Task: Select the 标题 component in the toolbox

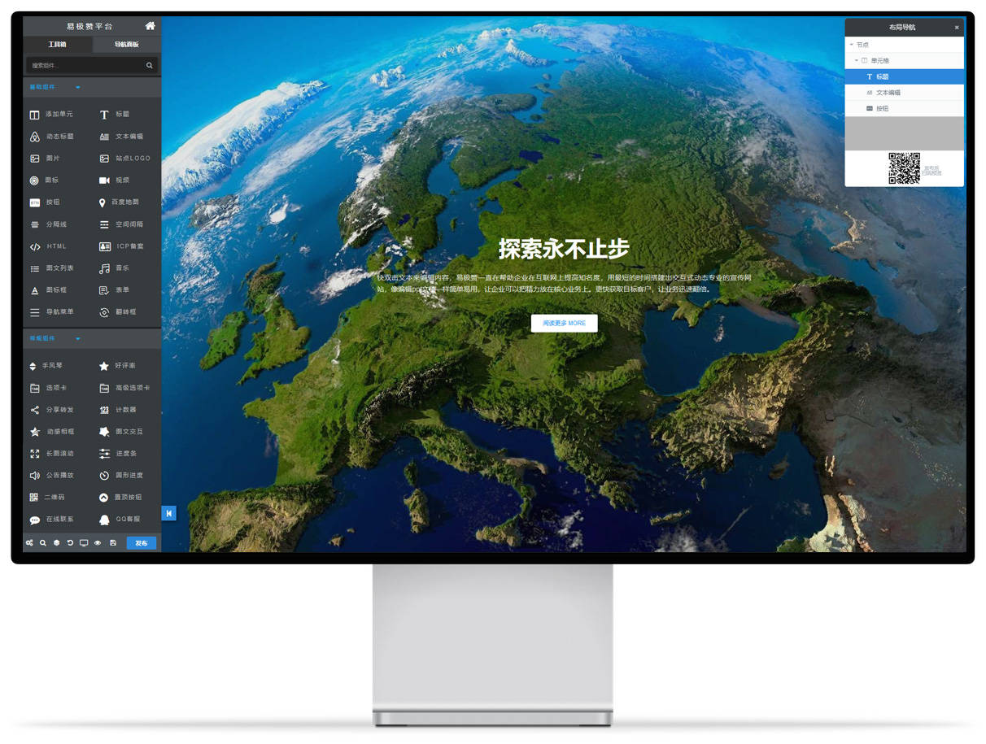Action: pos(115,115)
